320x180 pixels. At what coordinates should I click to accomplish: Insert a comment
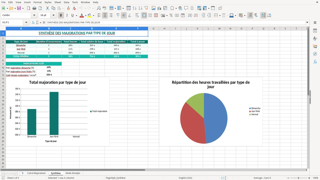(x=186, y=8)
